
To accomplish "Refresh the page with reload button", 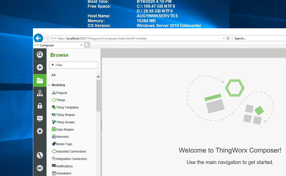I will tap(228, 38).
